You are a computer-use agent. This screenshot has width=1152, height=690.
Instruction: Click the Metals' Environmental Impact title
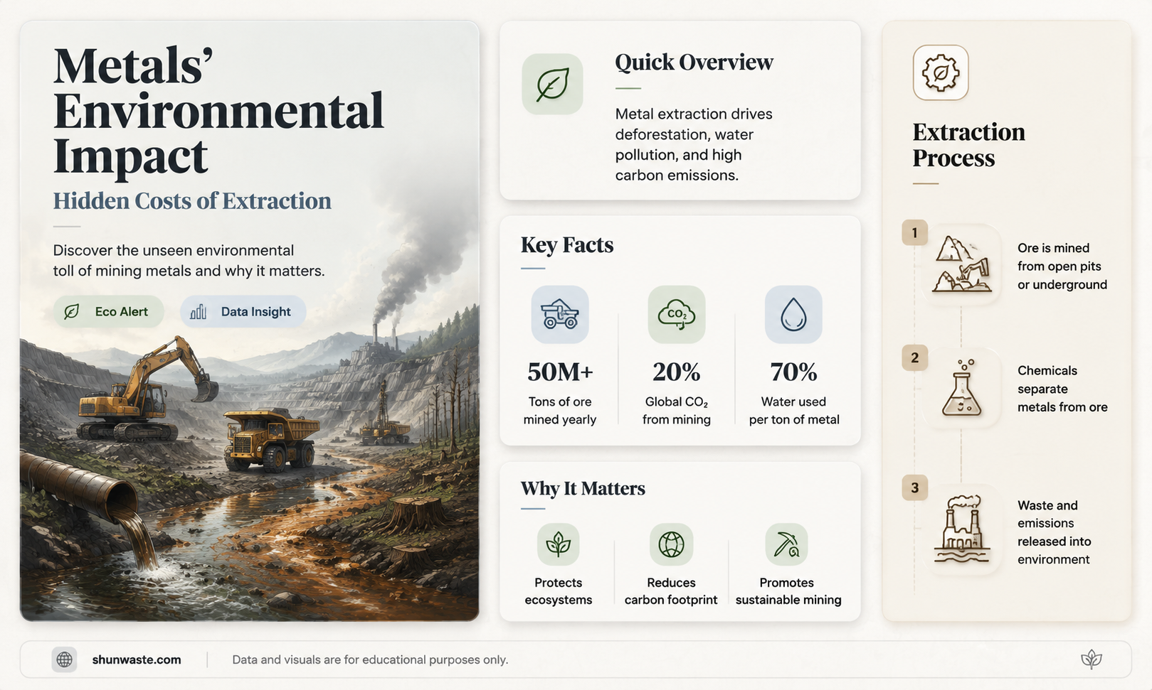(x=218, y=111)
